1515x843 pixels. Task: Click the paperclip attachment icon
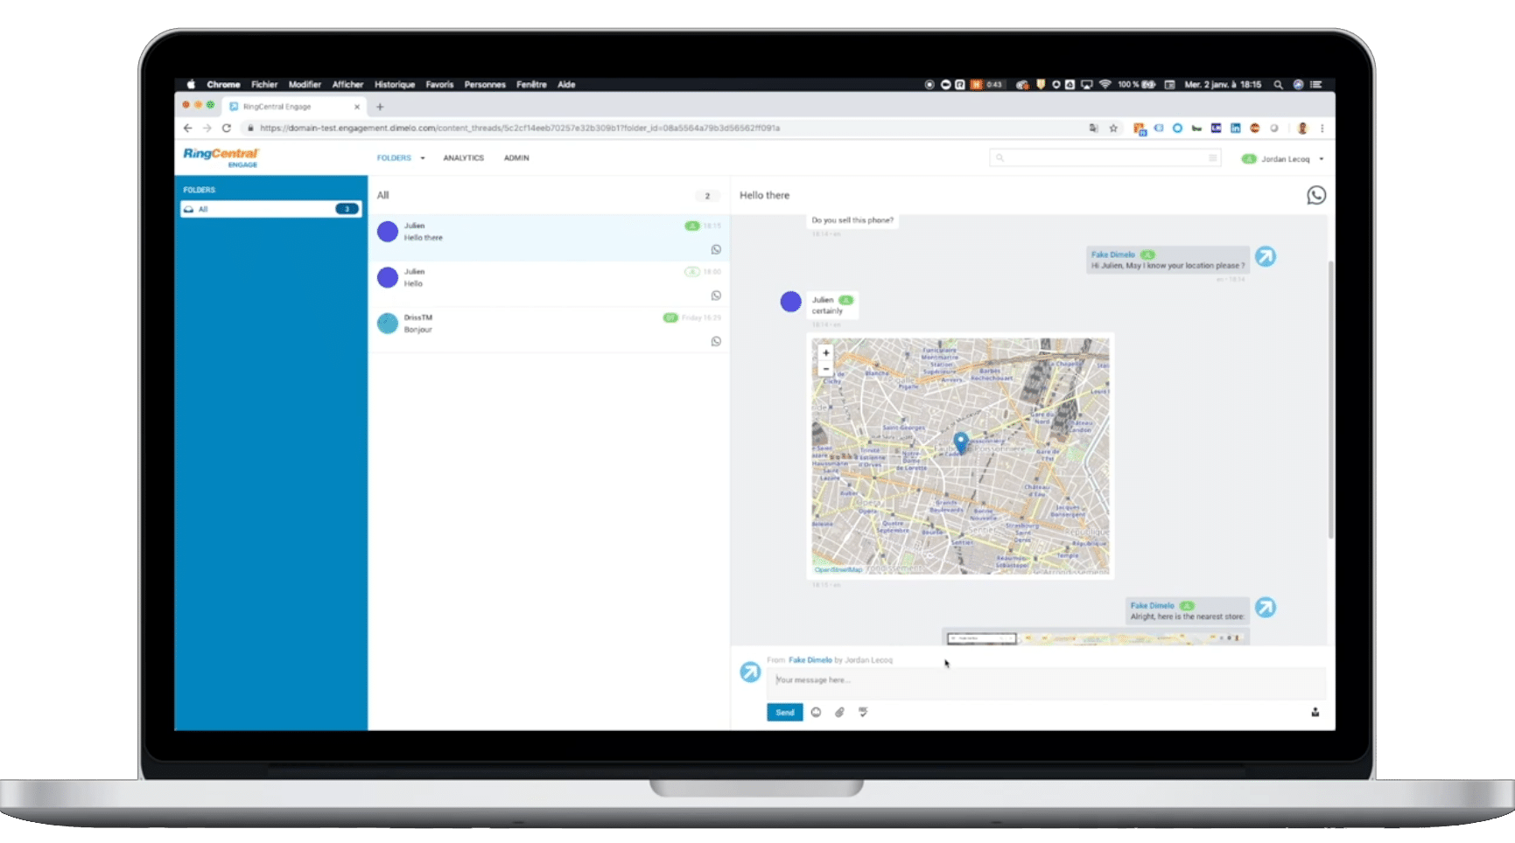click(839, 713)
